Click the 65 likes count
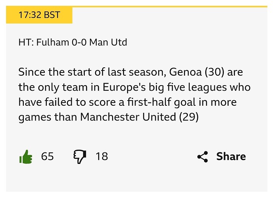 (47, 156)
